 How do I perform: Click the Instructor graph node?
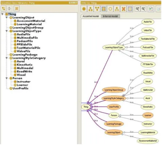coord(148,124)
